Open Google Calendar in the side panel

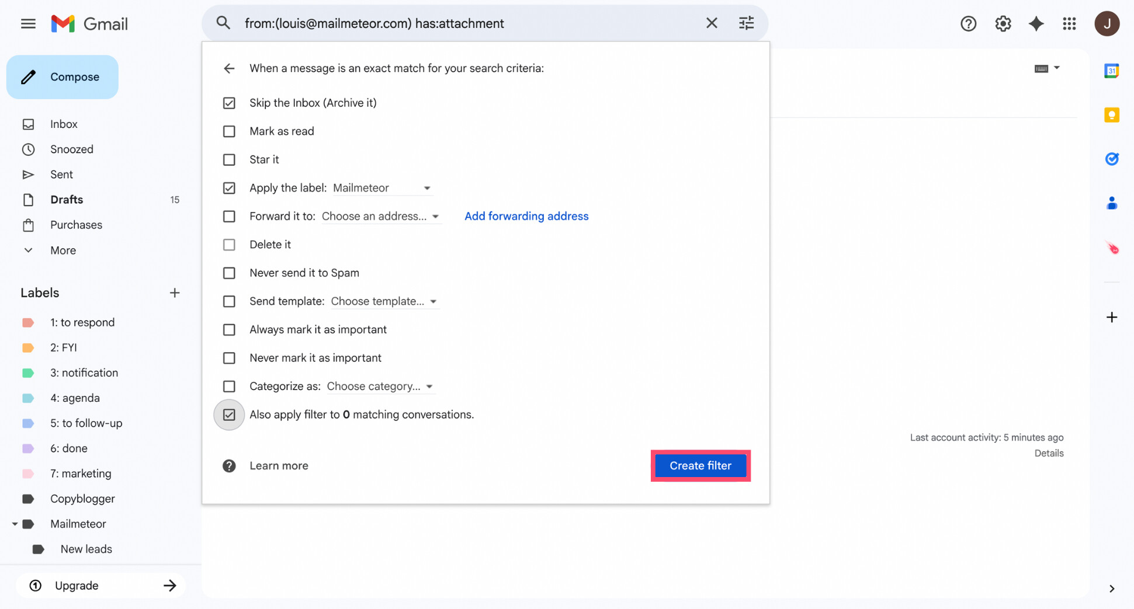pyautogui.click(x=1112, y=70)
